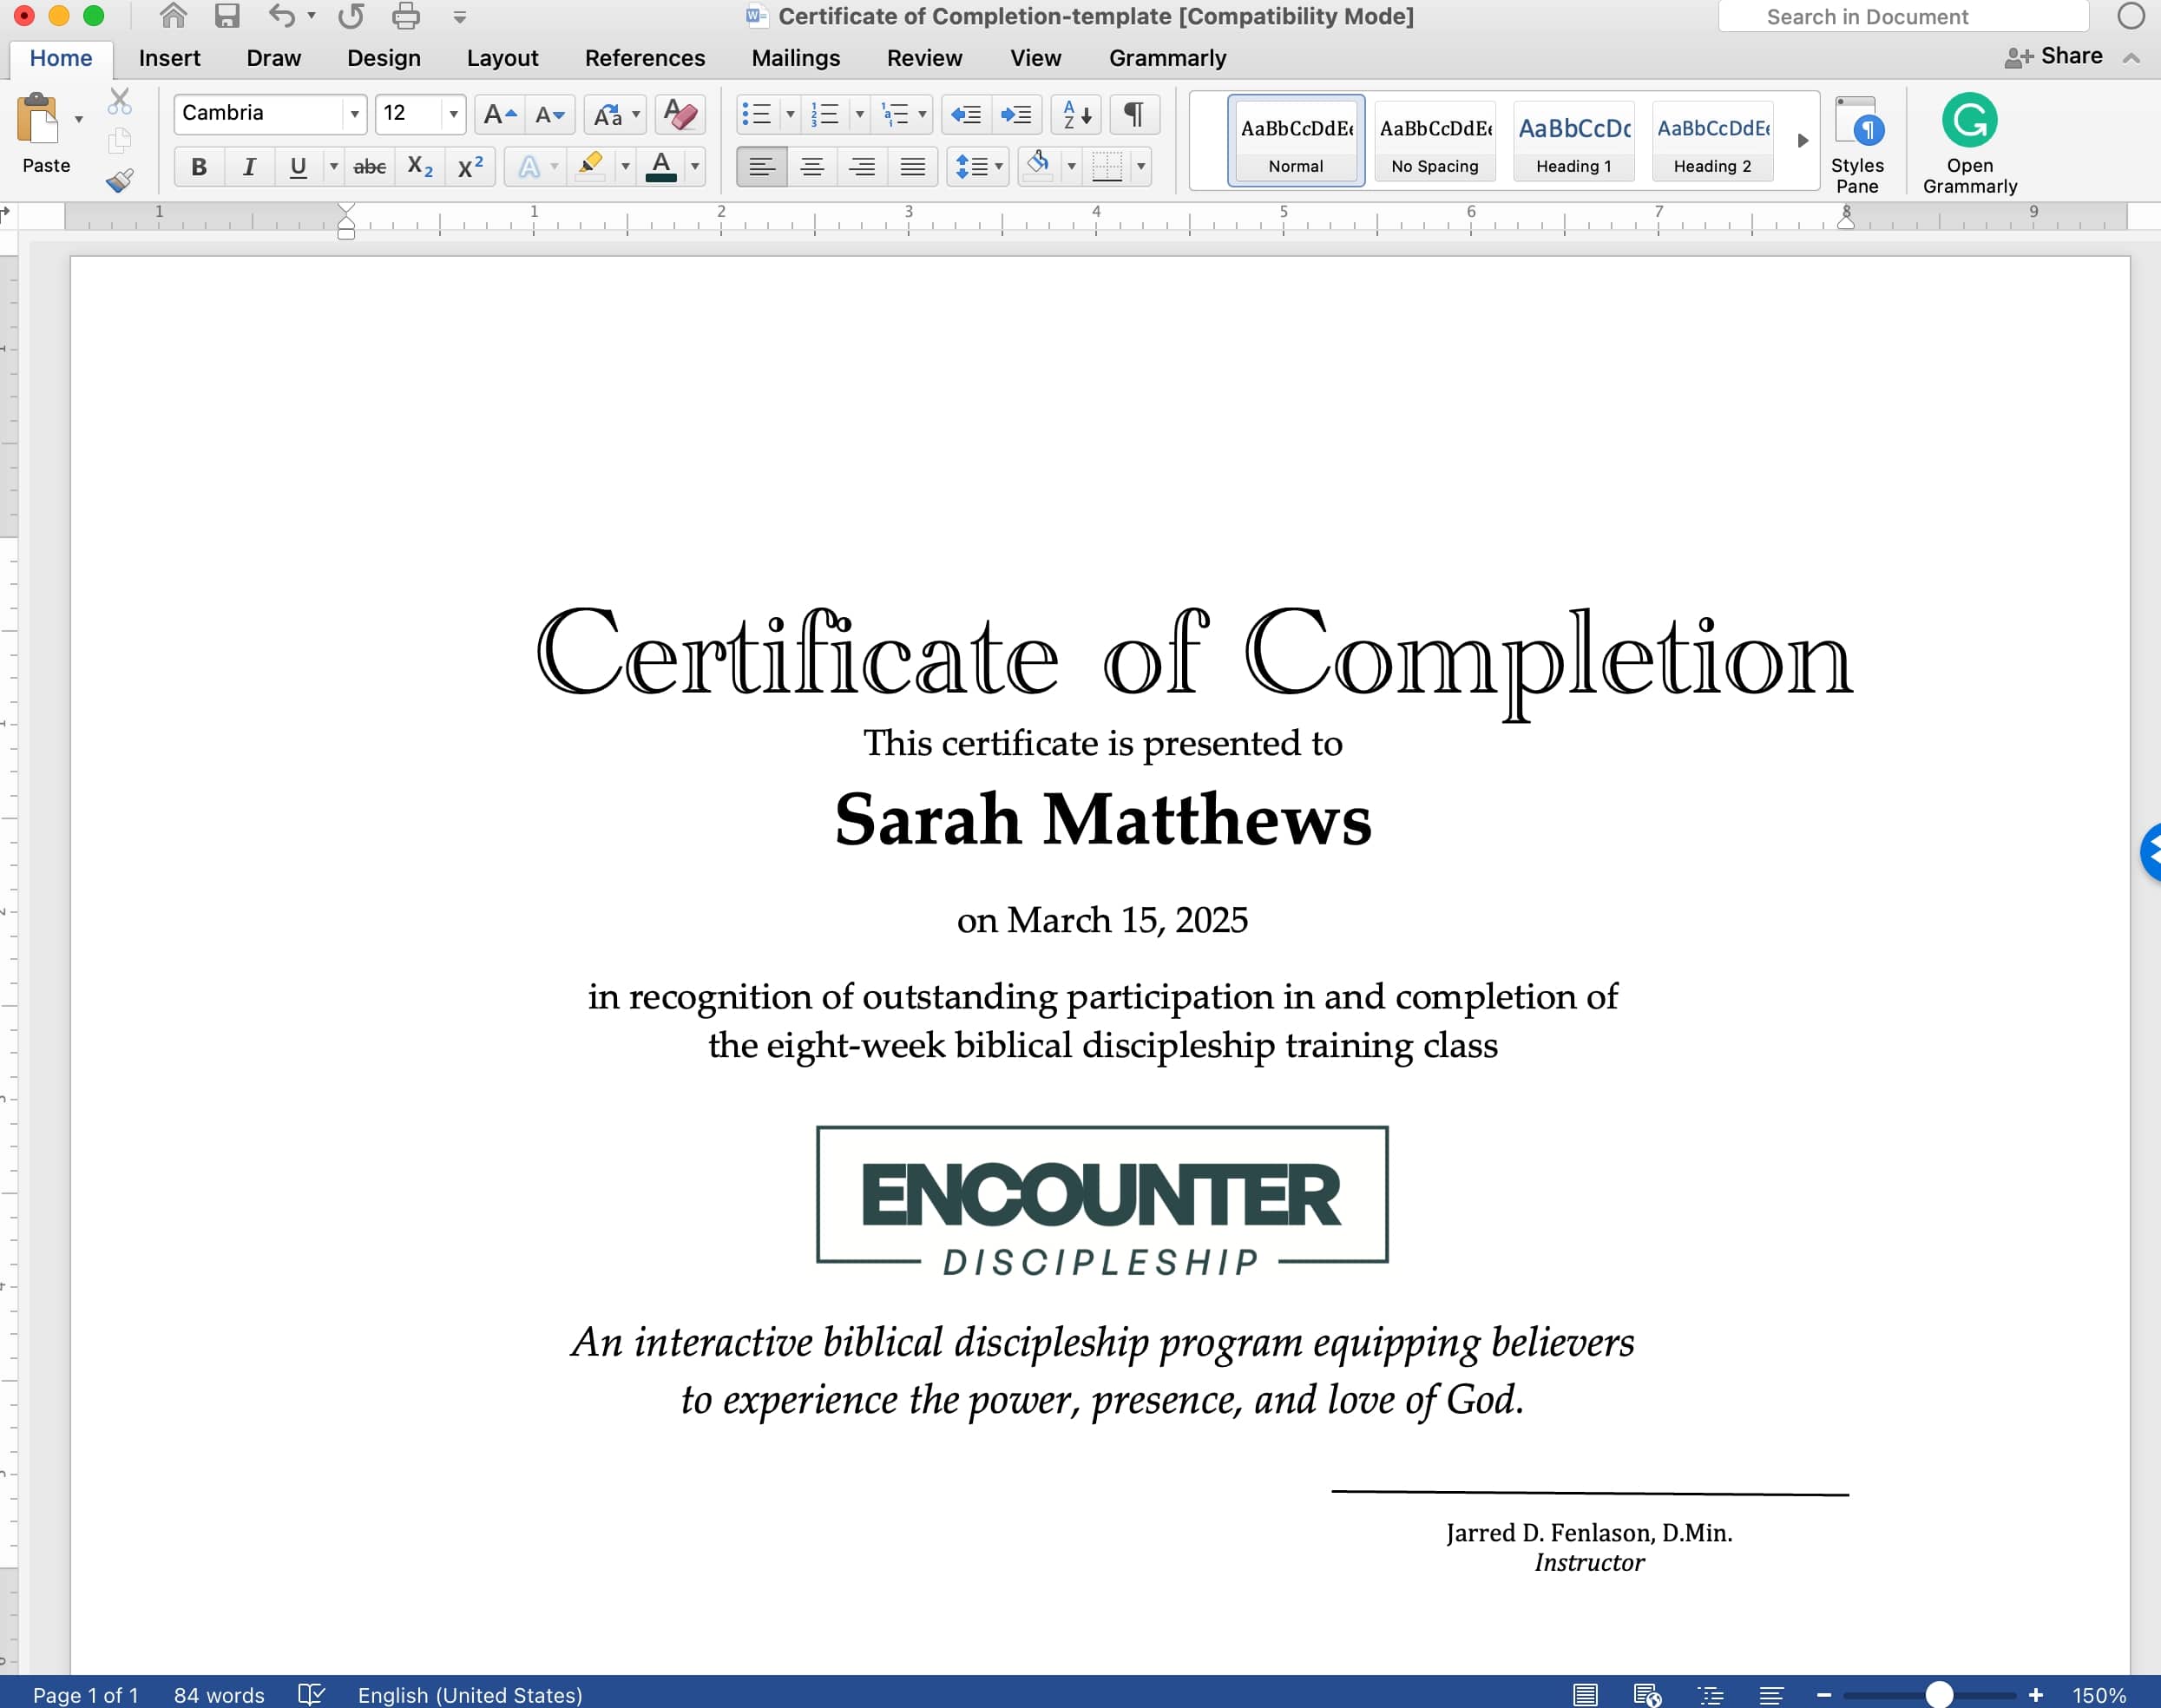Expand the underline style dropdown arrow
Image resolution: width=2161 pixels, height=1708 pixels.
334,167
